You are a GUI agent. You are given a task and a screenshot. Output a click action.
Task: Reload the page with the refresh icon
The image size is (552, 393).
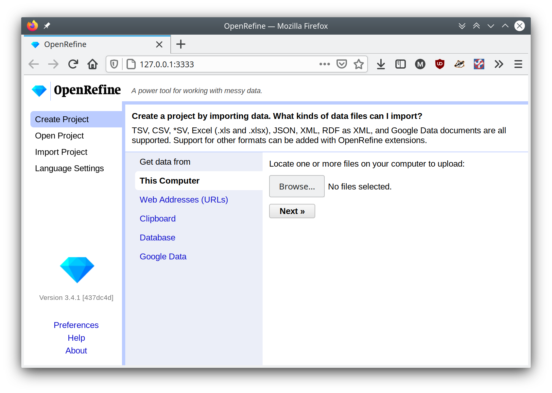[x=73, y=64]
